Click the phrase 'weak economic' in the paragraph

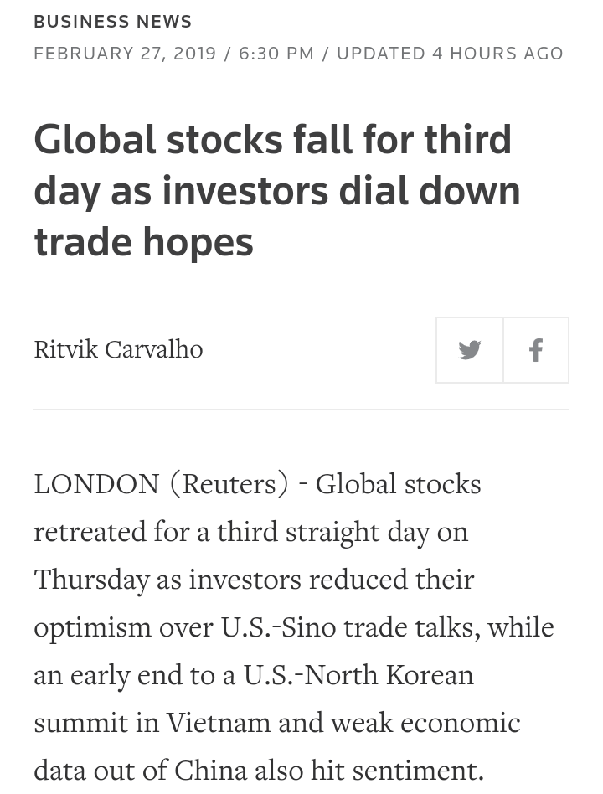pos(425,722)
